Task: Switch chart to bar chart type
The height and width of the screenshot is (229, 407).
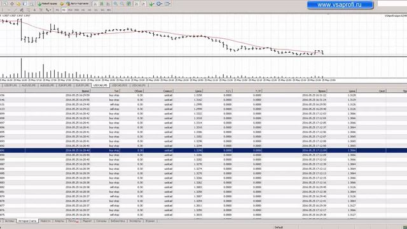Action: (x=95, y=4)
